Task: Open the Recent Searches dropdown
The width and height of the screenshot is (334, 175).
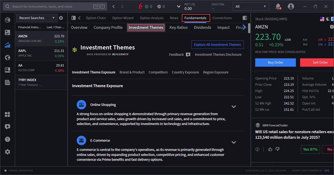Action: (36, 18)
